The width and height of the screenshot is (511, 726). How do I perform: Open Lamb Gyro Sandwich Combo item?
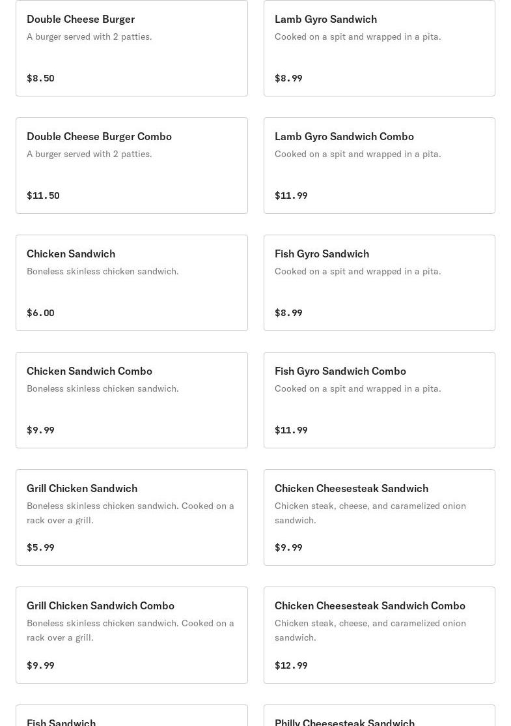coord(379,166)
